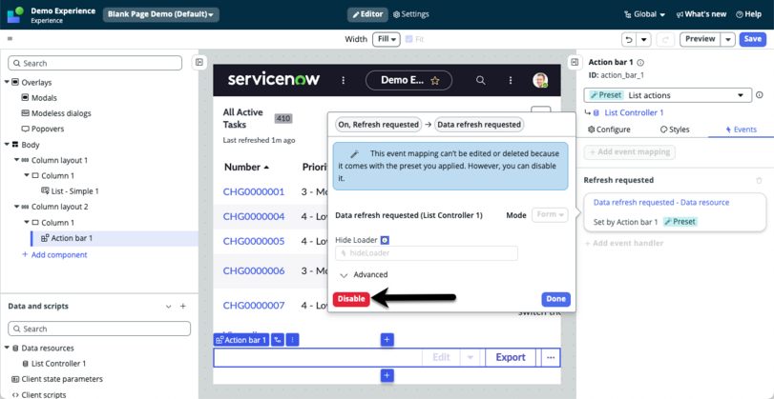774x399 pixels.
Task: Switch to the Editor tab
Action: pyautogui.click(x=367, y=14)
